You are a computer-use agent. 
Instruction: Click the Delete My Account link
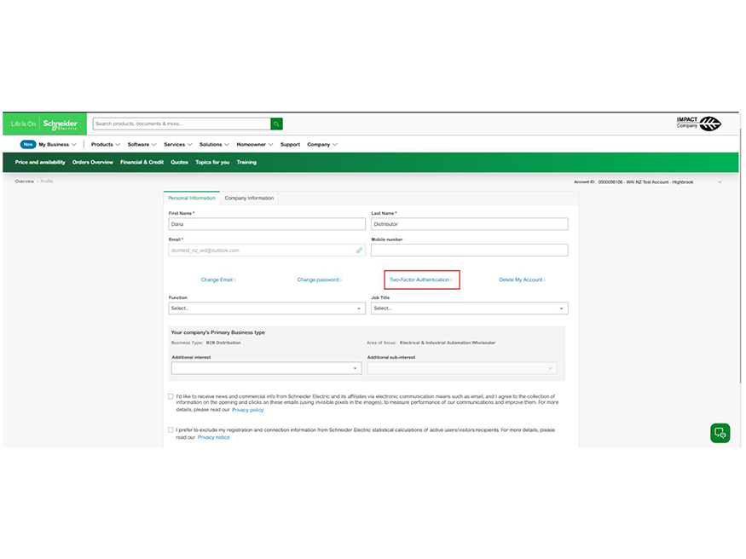(x=522, y=279)
